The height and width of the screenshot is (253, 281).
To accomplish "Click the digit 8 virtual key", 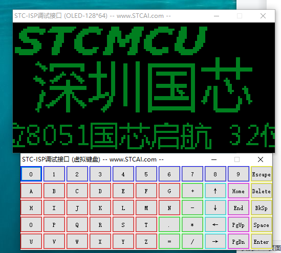I will point(215,174).
